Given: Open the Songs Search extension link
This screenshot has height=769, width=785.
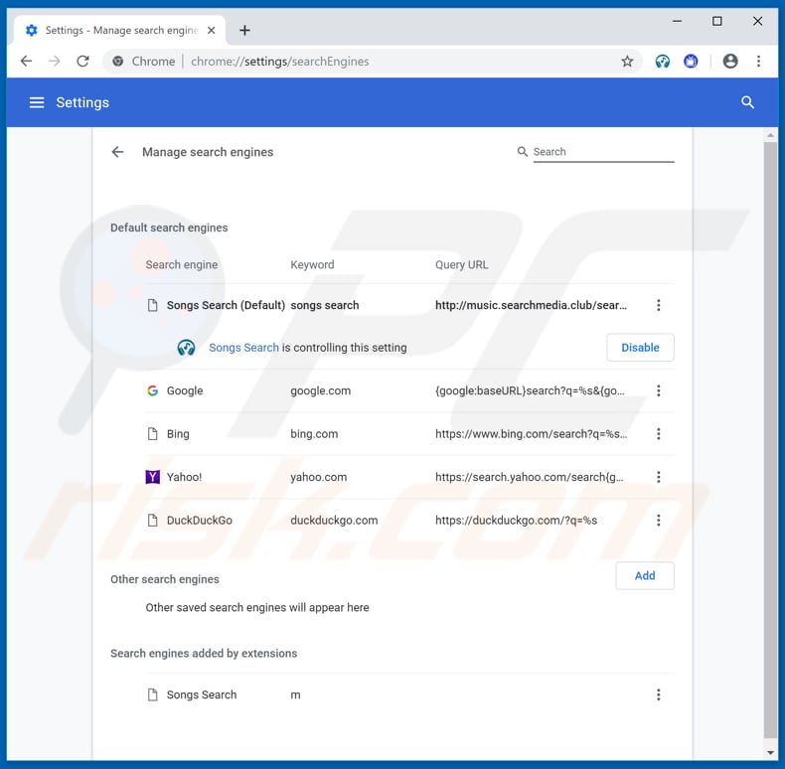Looking at the screenshot, I should click(x=243, y=348).
